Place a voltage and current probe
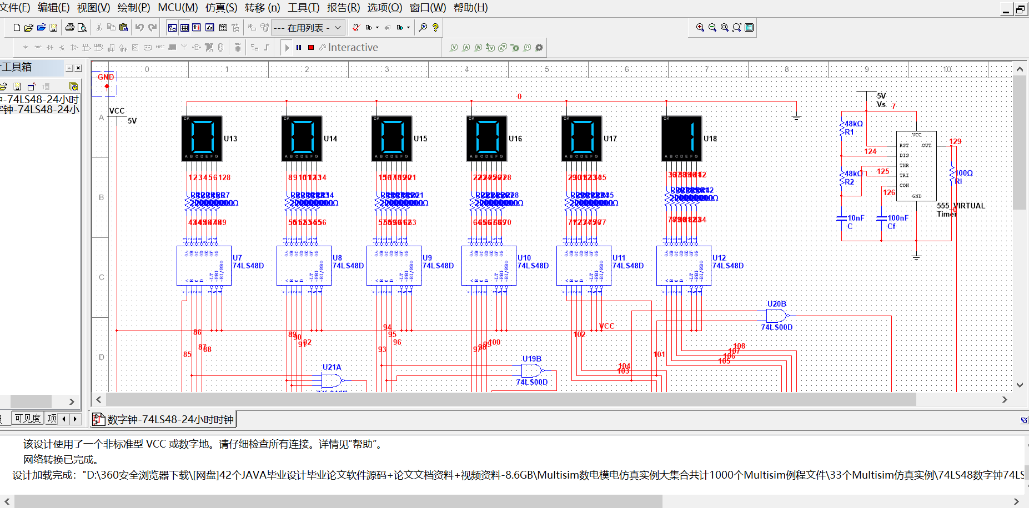 tap(503, 48)
